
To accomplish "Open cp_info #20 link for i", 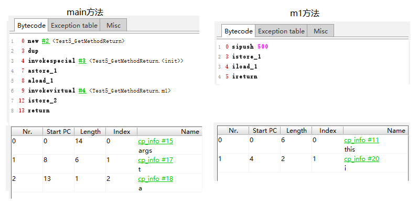I will pyautogui.click(x=361, y=159).
